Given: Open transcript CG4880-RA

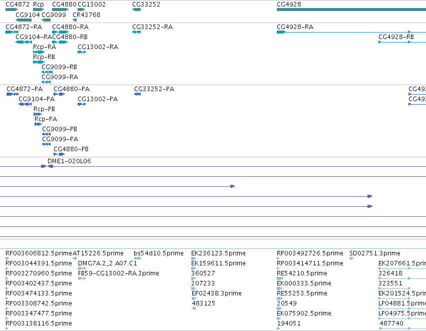Looking at the screenshot, I should [x=71, y=27].
